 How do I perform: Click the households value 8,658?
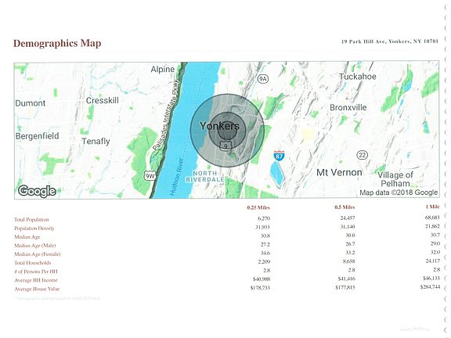(x=349, y=261)
